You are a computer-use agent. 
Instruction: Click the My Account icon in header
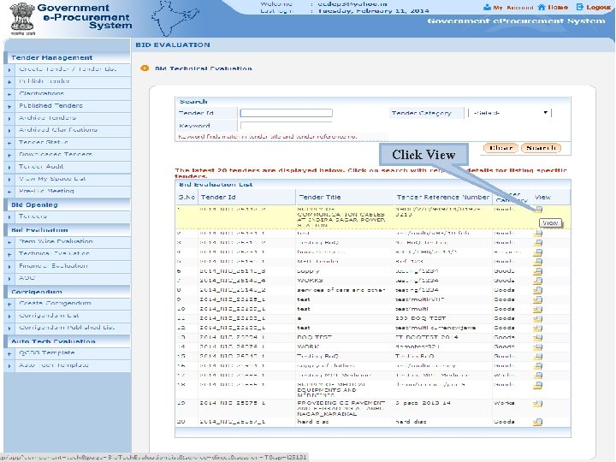pyautogui.click(x=487, y=7)
